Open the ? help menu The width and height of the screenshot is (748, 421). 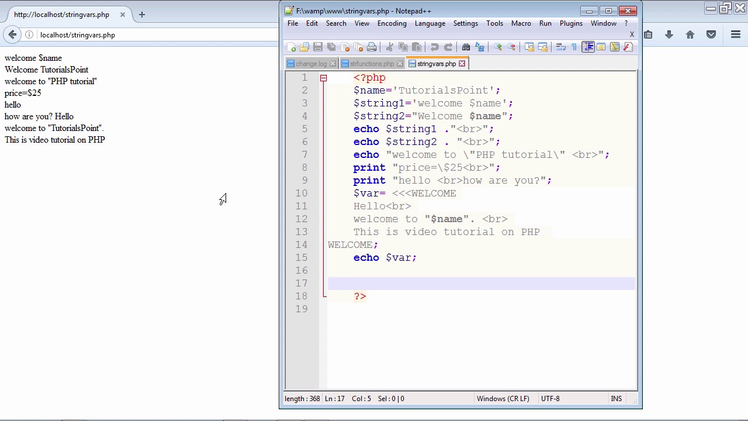(x=626, y=23)
